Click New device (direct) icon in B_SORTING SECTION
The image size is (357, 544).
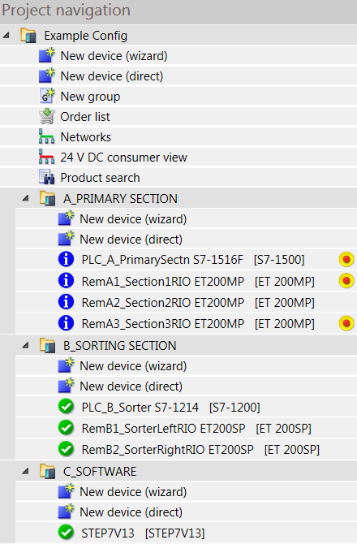(67, 386)
